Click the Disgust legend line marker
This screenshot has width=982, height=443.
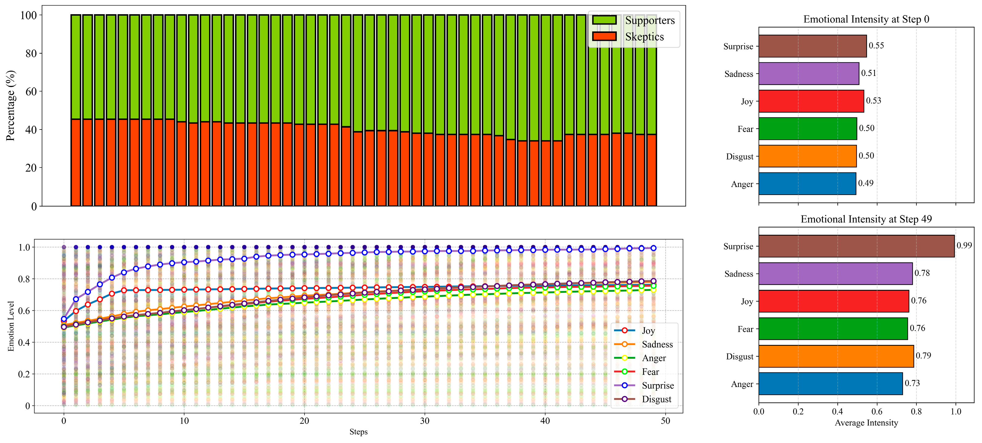pyautogui.click(x=625, y=399)
